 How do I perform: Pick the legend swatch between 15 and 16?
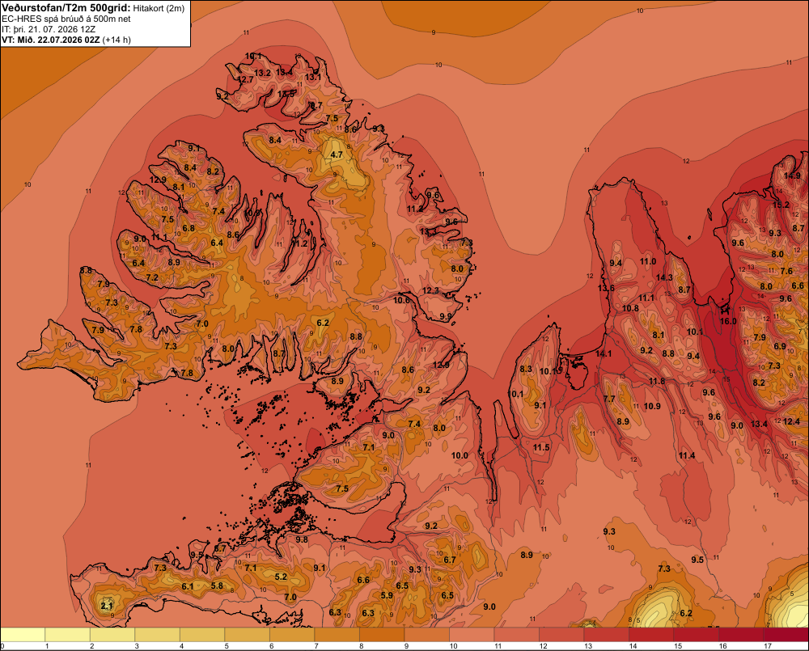pos(696,635)
